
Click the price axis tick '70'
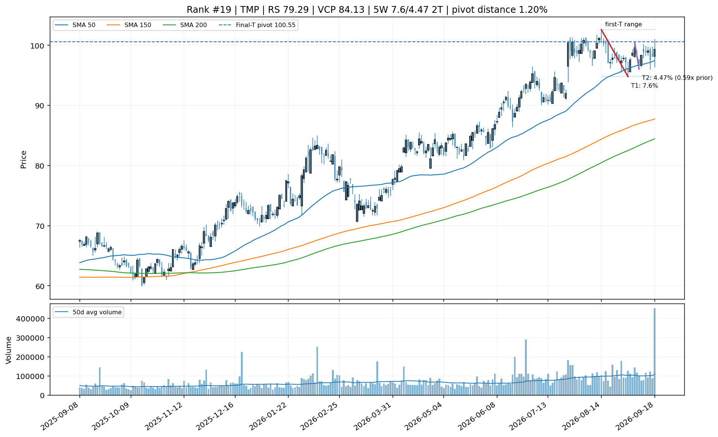[40, 226]
